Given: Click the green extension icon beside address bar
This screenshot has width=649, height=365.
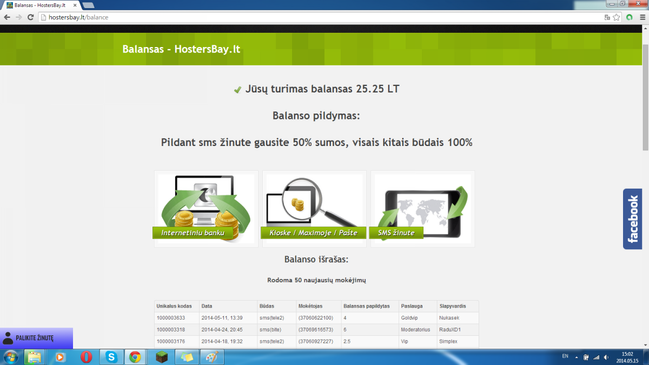Looking at the screenshot, I should [630, 17].
